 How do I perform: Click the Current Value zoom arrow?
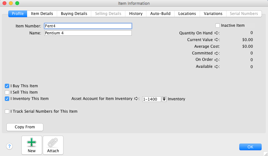[216, 40]
